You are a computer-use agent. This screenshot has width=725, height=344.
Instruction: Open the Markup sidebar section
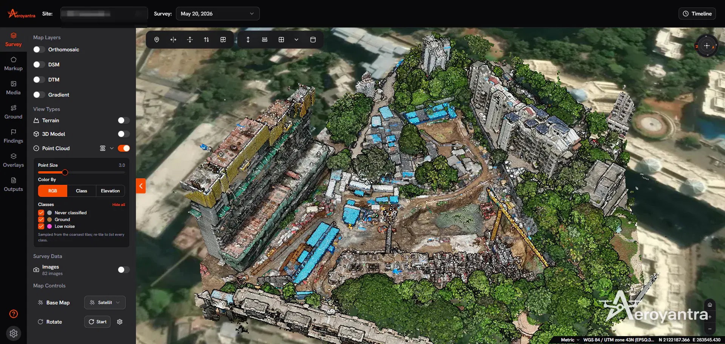click(x=13, y=64)
